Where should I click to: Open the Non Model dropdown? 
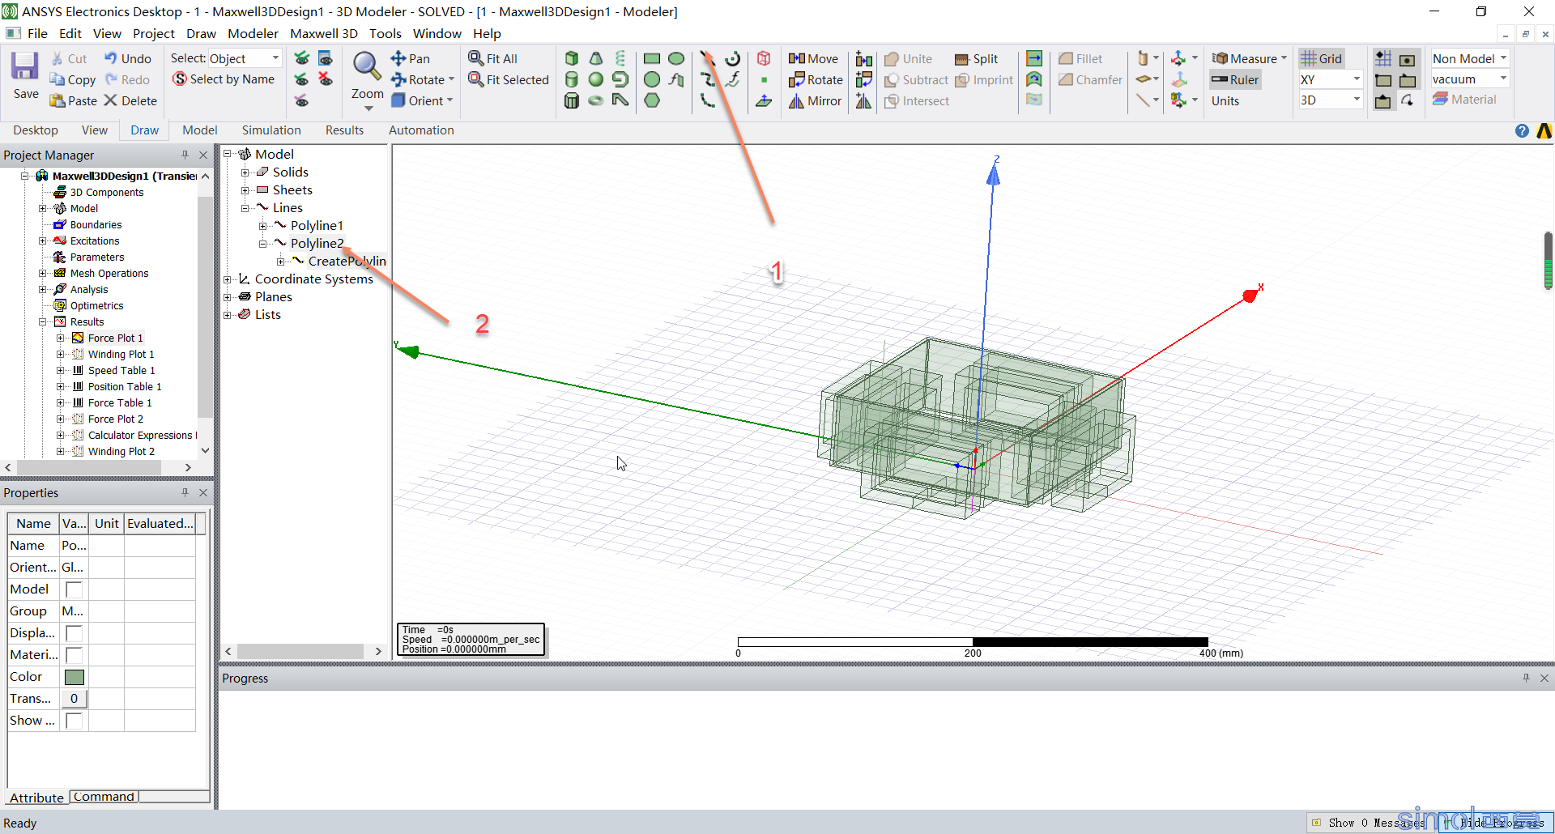[1503, 58]
